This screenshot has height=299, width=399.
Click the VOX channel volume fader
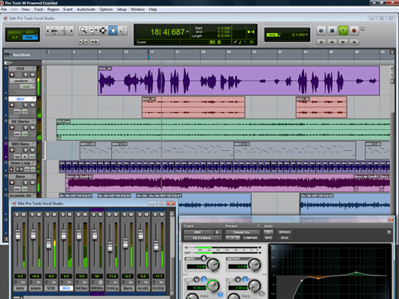click(x=49, y=244)
